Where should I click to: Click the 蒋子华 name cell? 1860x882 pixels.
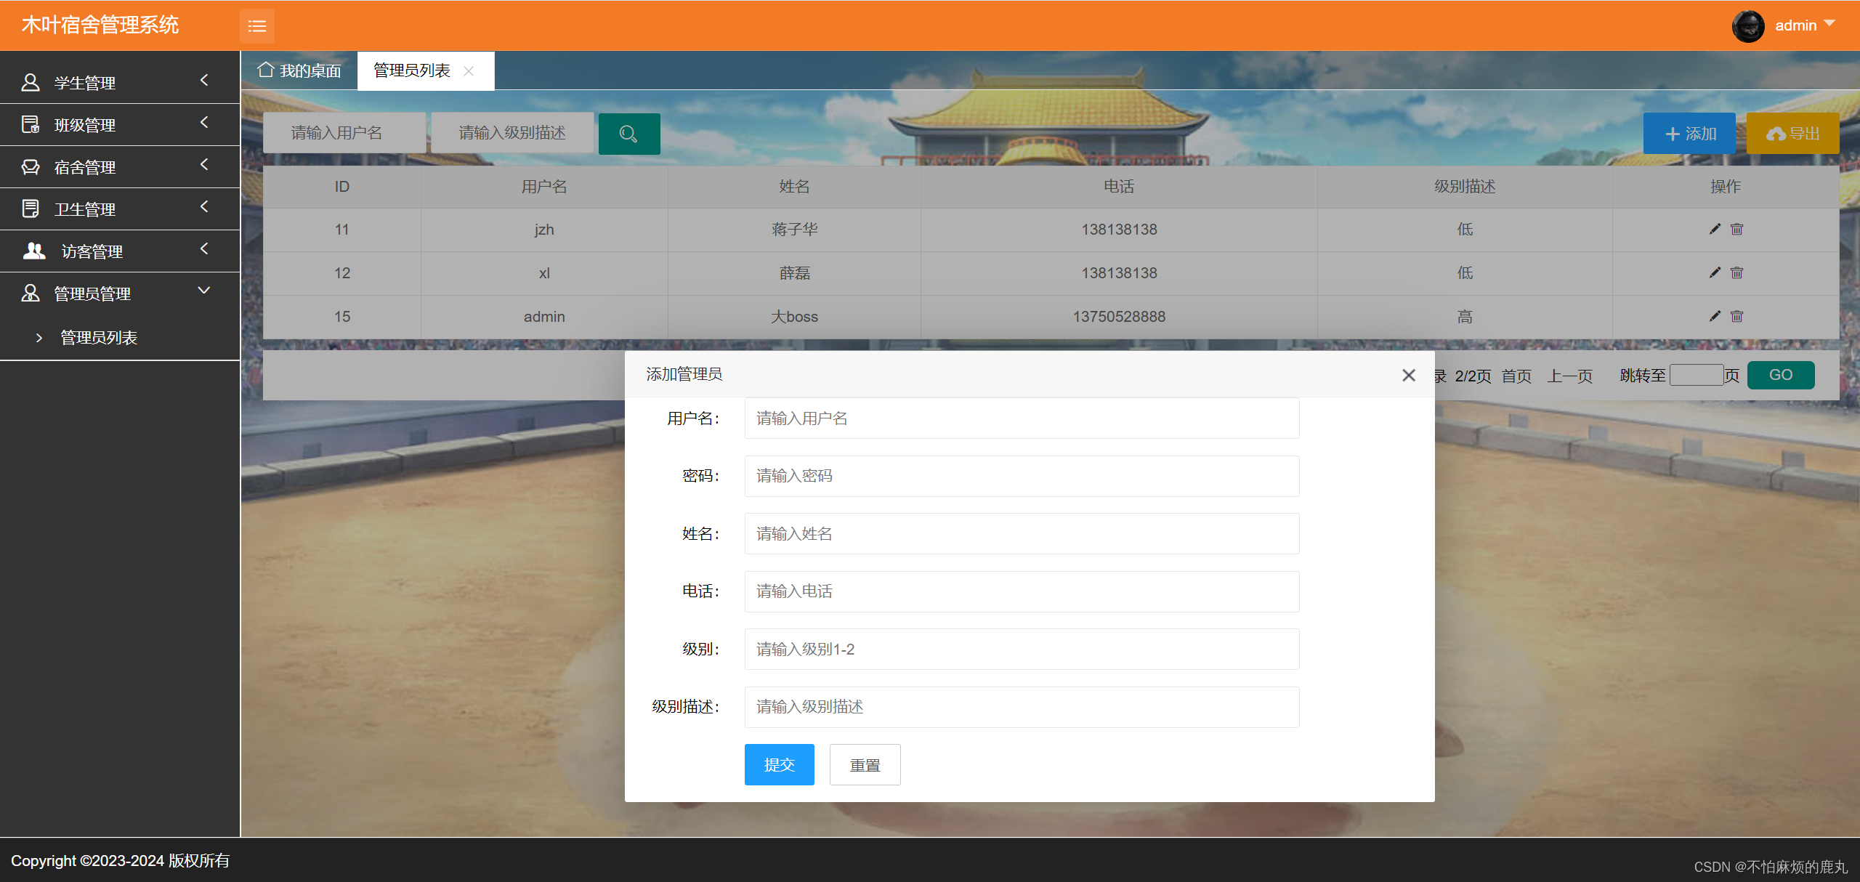pyautogui.click(x=794, y=230)
